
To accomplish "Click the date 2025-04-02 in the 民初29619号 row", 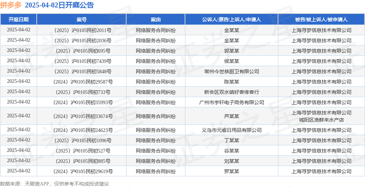I will 19,171.
